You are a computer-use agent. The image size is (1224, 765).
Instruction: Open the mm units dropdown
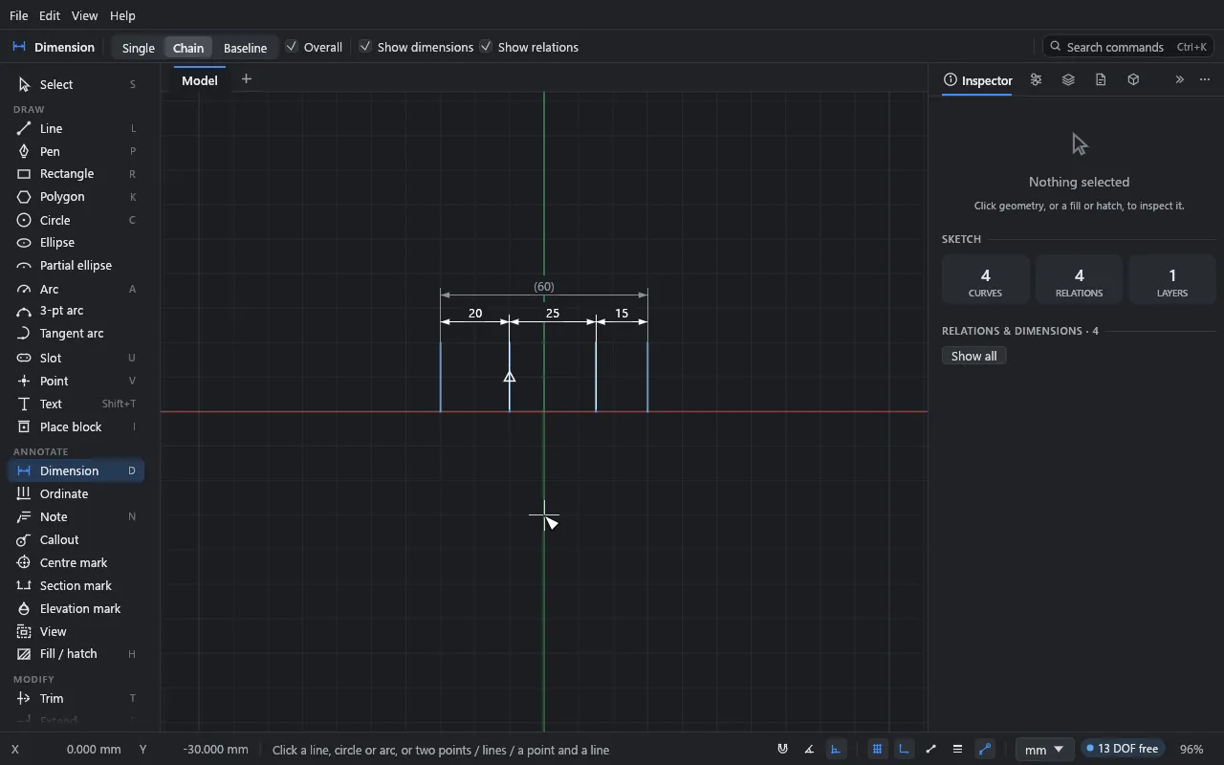click(1043, 750)
